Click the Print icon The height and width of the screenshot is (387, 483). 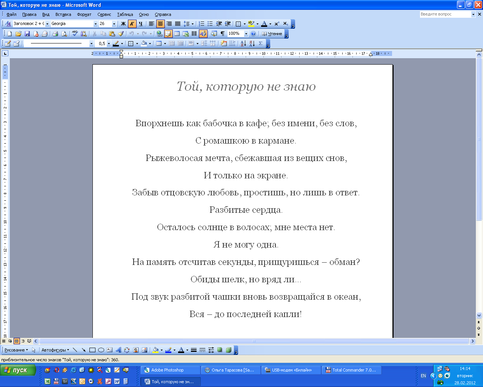[55, 34]
